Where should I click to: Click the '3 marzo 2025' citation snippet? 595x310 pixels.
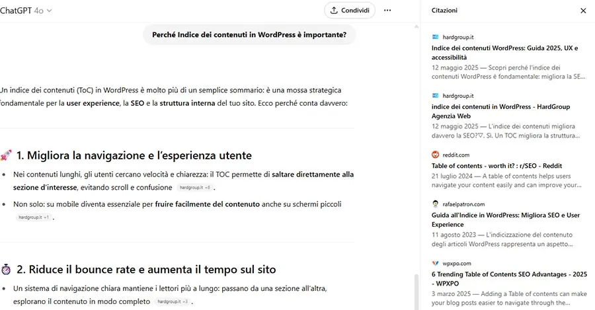click(509, 298)
